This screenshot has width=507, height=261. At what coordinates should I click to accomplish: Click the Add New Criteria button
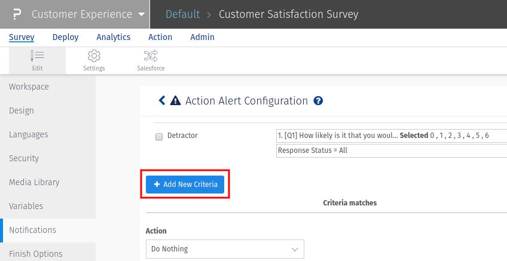pyautogui.click(x=185, y=185)
